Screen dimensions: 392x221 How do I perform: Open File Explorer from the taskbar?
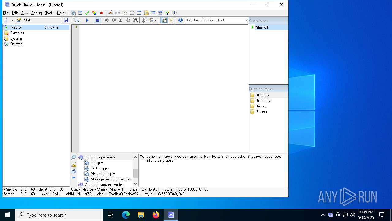tap(141, 215)
